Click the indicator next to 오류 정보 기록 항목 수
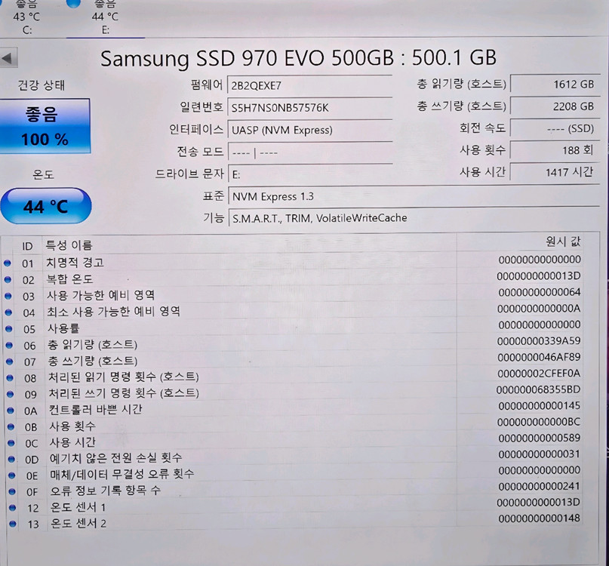This screenshot has height=566, width=609. [x=8, y=491]
